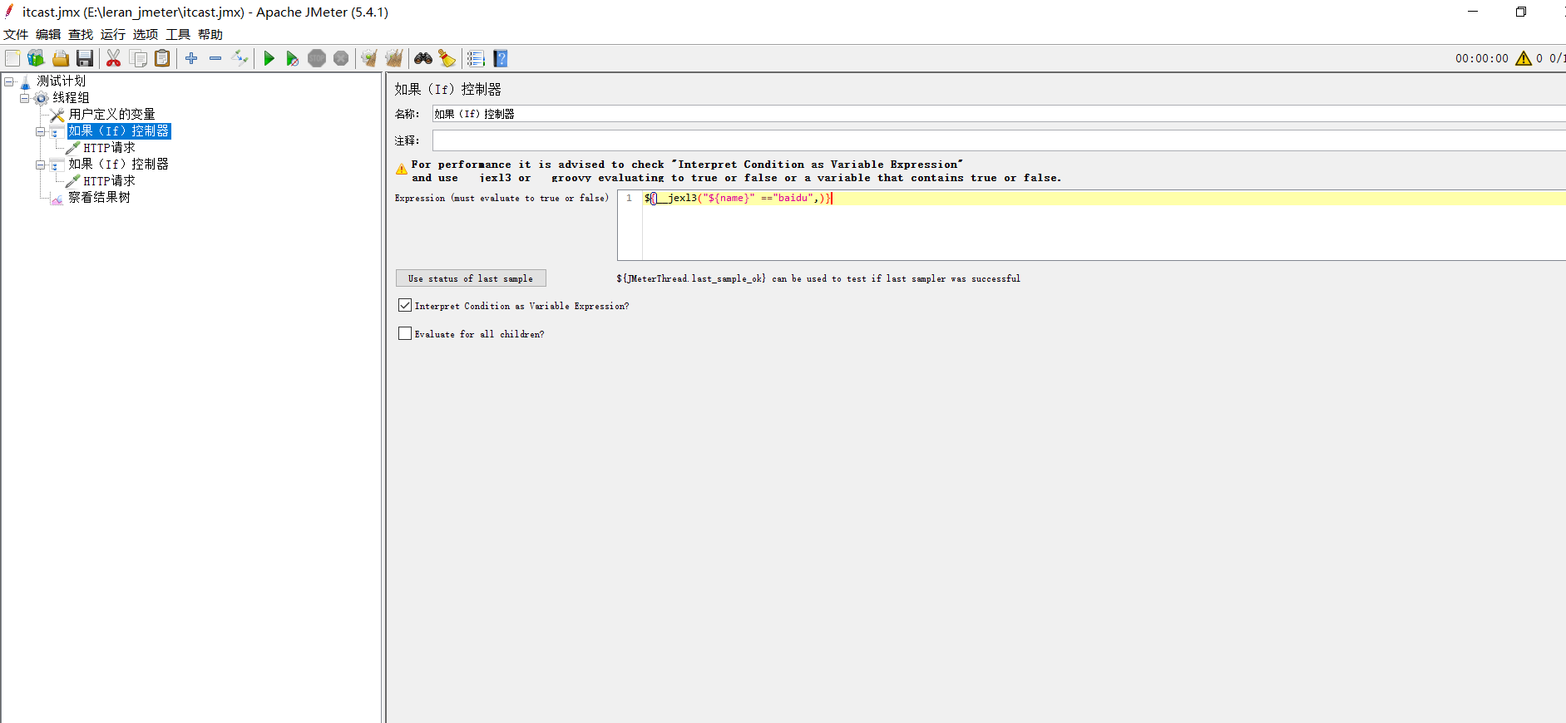Collapse the second 如果（If）控制器 node
1566x723 pixels.
coord(40,165)
